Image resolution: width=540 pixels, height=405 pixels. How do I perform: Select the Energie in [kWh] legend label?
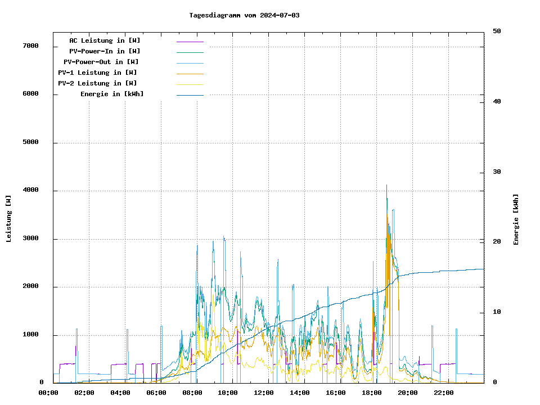click(x=112, y=94)
